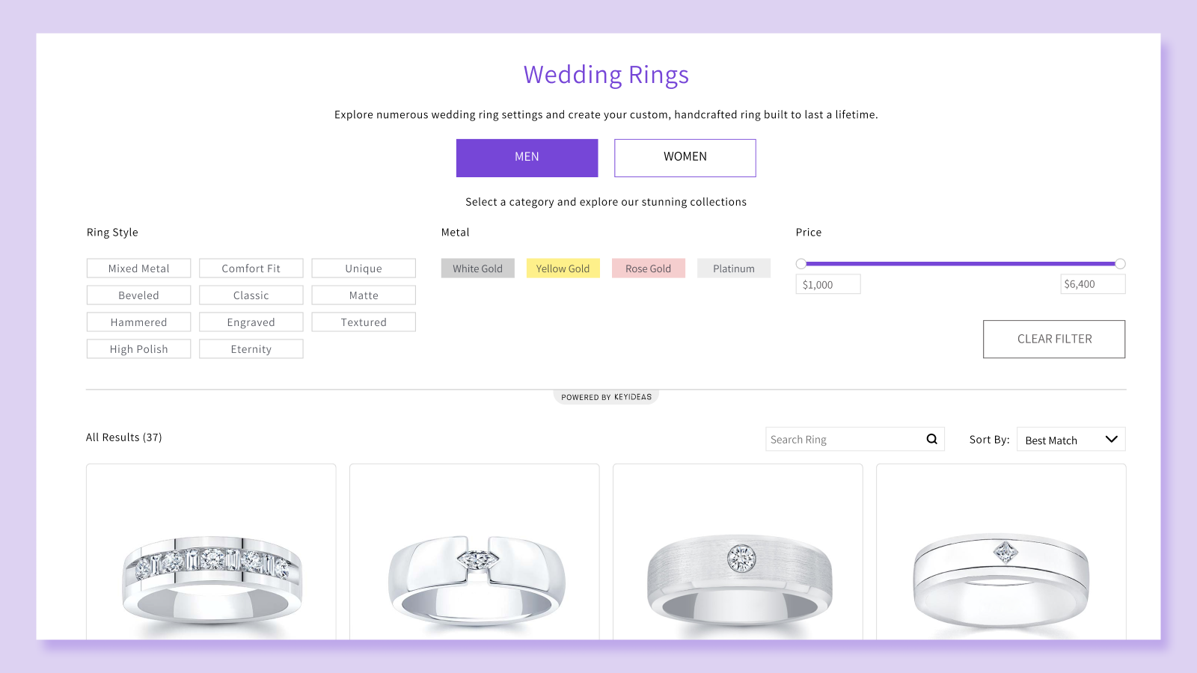Activate the Engraved style filter
This screenshot has height=673, width=1197.
(251, 322)
